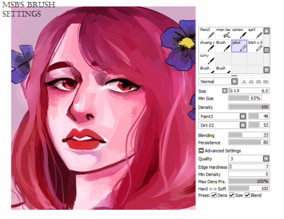Click the 'Persistence' label
Viewport: 284px width, 219px height.
coord(209,143)
